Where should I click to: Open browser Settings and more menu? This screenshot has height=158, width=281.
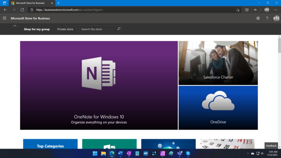click(275, 10)
